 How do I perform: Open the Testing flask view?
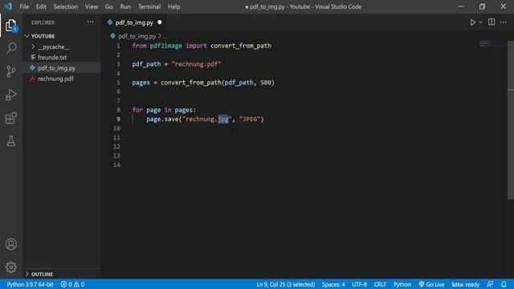click(10, 141)
